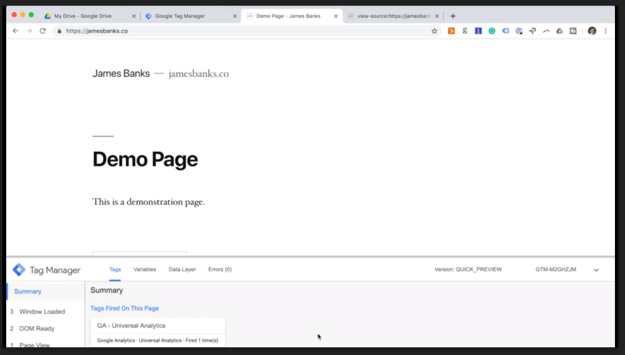Open the Data Layer tab
This screenshot has width=625, height=355.
182,269
